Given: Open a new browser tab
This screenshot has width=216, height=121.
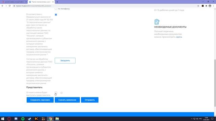Looking at the screenshot, I should (x=57, y=2).
